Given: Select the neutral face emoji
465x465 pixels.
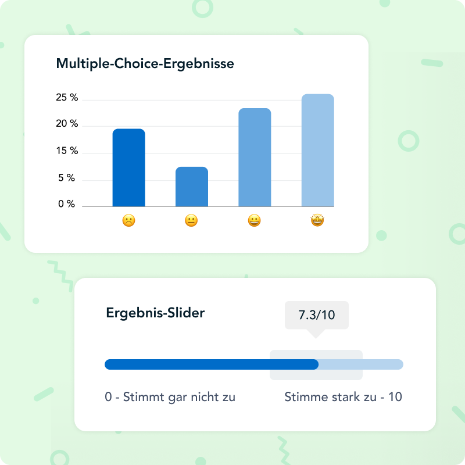Looking at the screenshot, I should pyautogui.click(x=191, y=221).
